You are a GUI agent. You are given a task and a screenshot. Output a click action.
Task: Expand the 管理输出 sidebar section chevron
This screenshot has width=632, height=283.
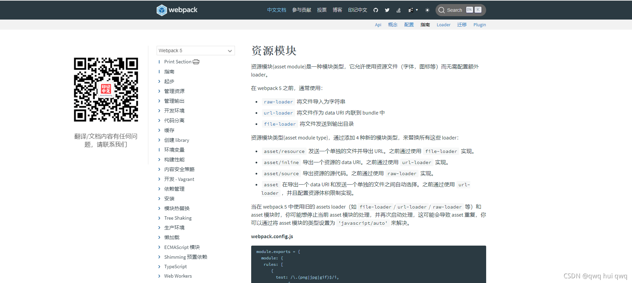[159, 101]
